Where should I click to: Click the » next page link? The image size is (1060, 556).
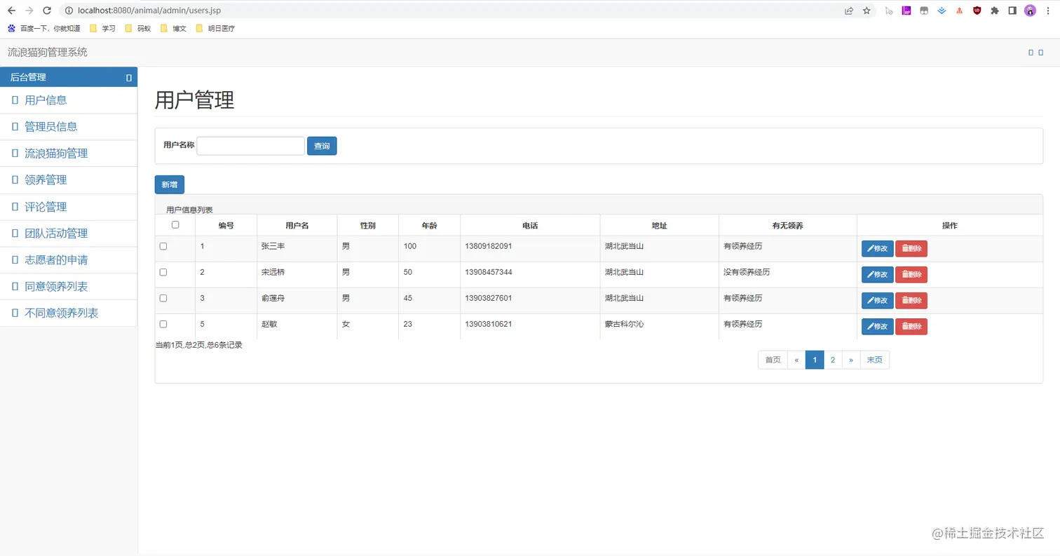(851, 360)
